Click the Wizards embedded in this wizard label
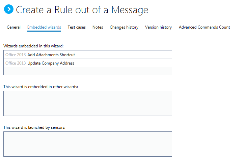The height and width of the screenshot is (159, 244). (x=33, y=46)
